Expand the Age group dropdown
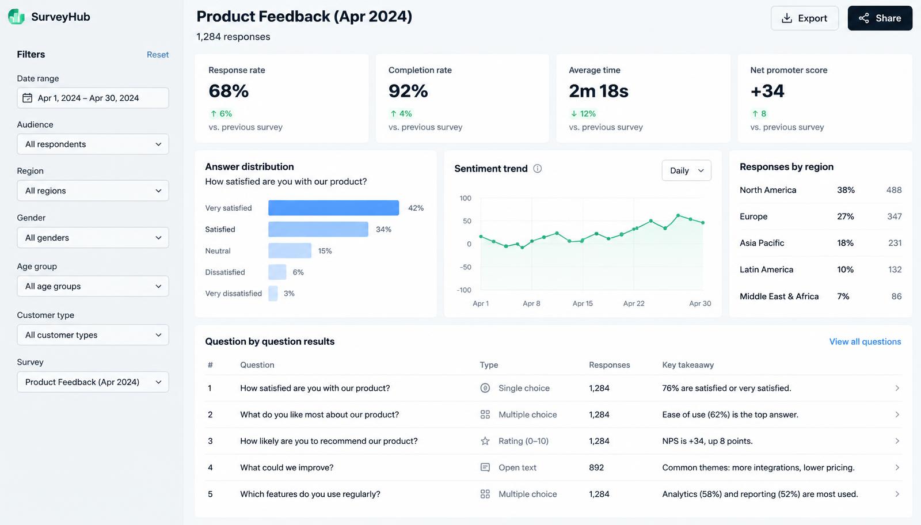This screenshot has height=525, width=921. point(93,286)
